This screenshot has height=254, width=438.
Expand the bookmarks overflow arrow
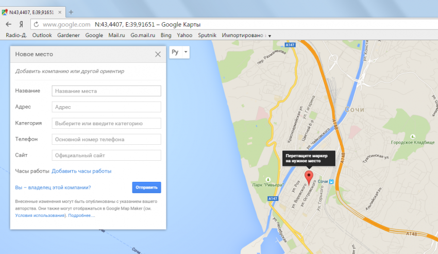coord(269,36)
